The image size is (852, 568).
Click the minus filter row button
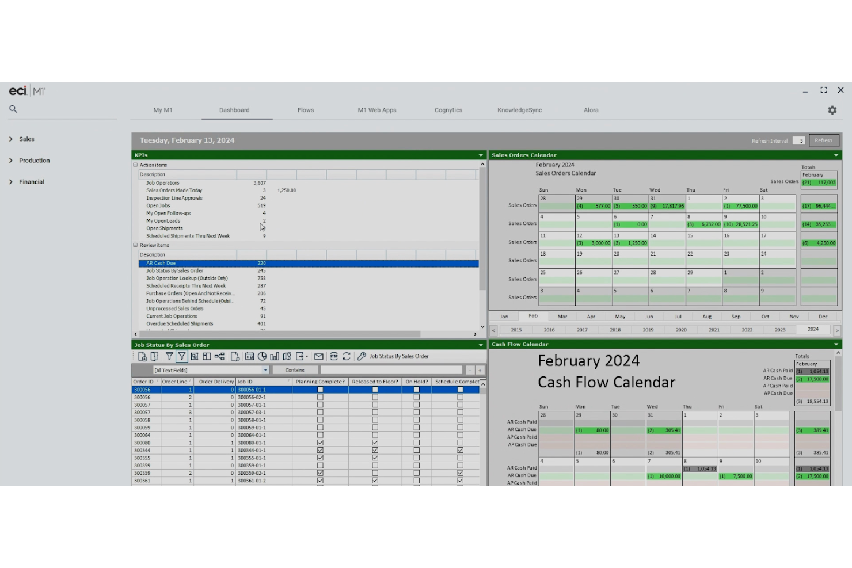click(x=470, y=371)
